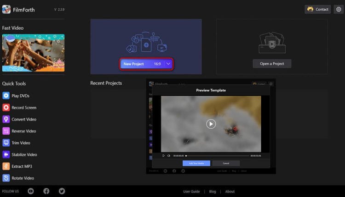The width and height of the screenshot is (345, 197).
Task: Click the Contact button
Action: pos(317,9)
